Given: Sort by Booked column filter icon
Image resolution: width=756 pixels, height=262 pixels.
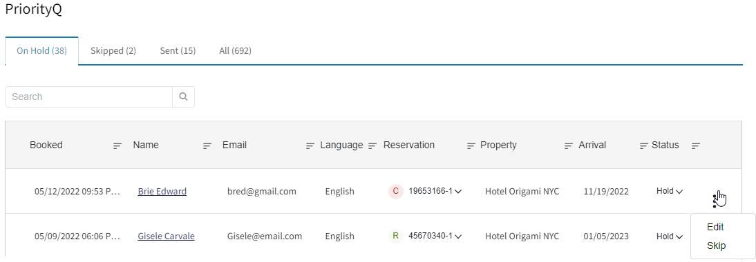Looking at the screenshot, I should tap(117, 145).
